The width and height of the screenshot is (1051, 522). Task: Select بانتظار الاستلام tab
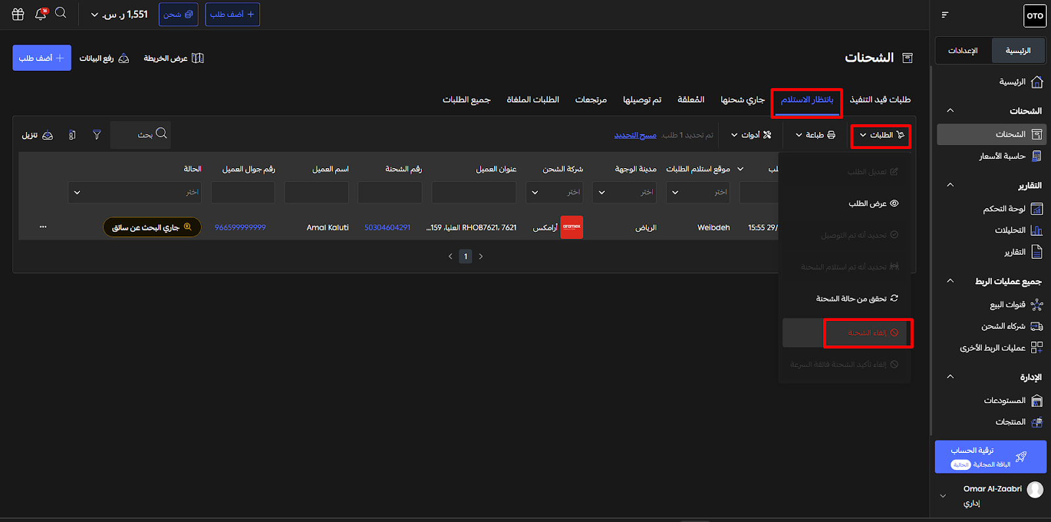tap(807, 100)
